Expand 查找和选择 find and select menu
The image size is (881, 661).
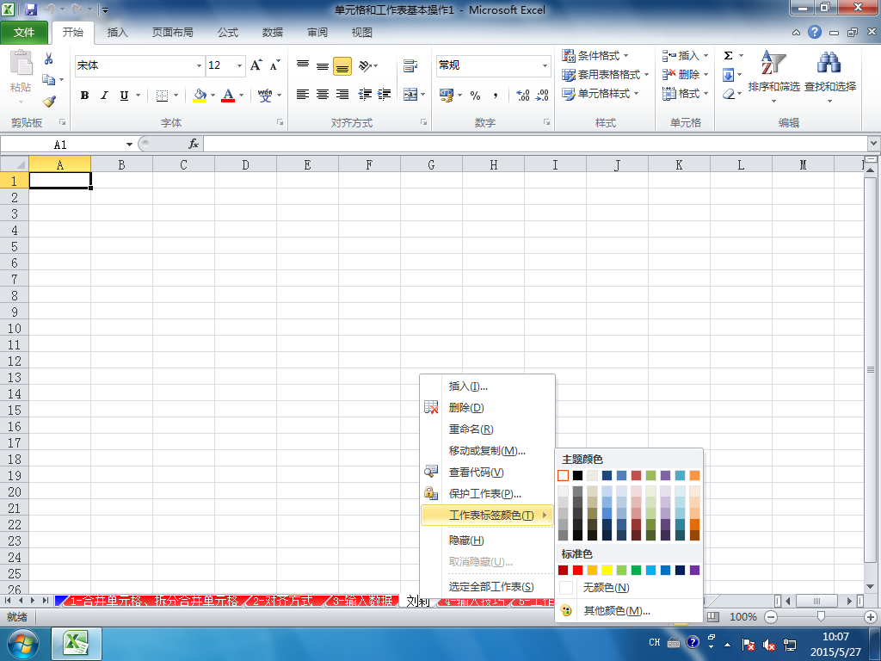tap(830, 77)
